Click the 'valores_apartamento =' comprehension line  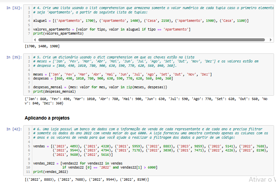(112, 29)
